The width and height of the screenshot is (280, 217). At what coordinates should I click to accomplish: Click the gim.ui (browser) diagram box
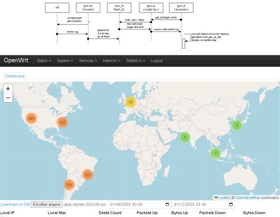pyautogui.click(x=181, y=8)
